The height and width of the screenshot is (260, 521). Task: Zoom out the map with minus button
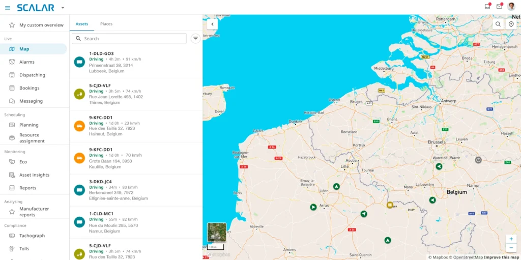(511, 248)
